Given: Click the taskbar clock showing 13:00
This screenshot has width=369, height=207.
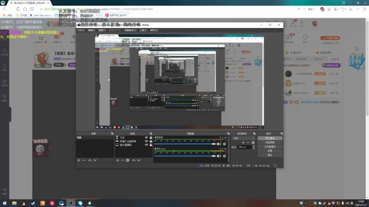Looking at the screenshot, I should 361,203.
